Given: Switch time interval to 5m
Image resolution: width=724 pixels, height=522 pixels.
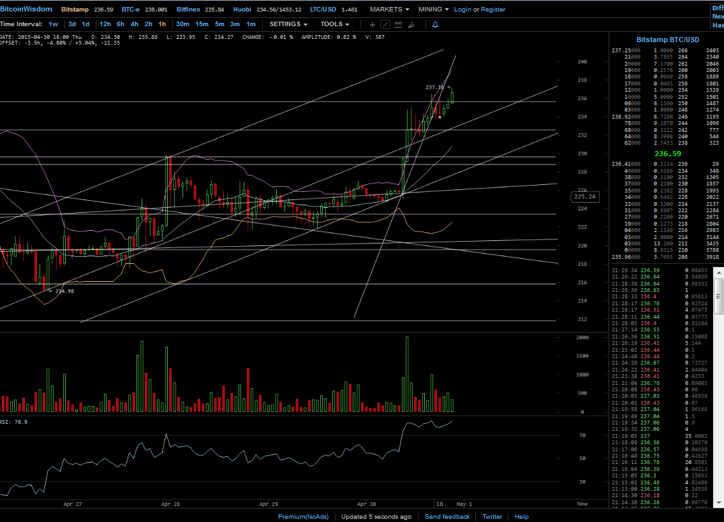Looking at the screenshot, I should (219, 24).
